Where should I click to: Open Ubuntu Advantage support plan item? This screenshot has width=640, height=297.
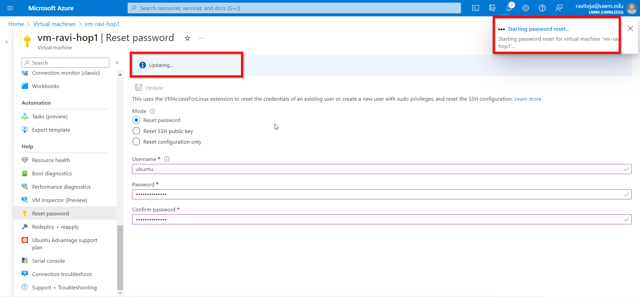[65, 244]
